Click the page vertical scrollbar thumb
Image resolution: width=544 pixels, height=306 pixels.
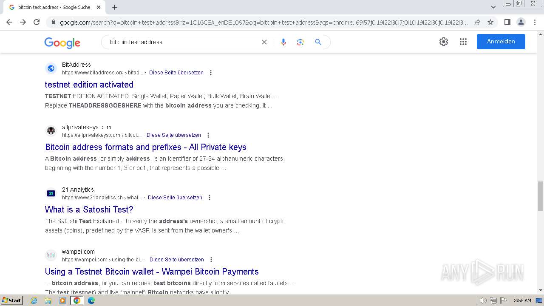tap(541, 195)
